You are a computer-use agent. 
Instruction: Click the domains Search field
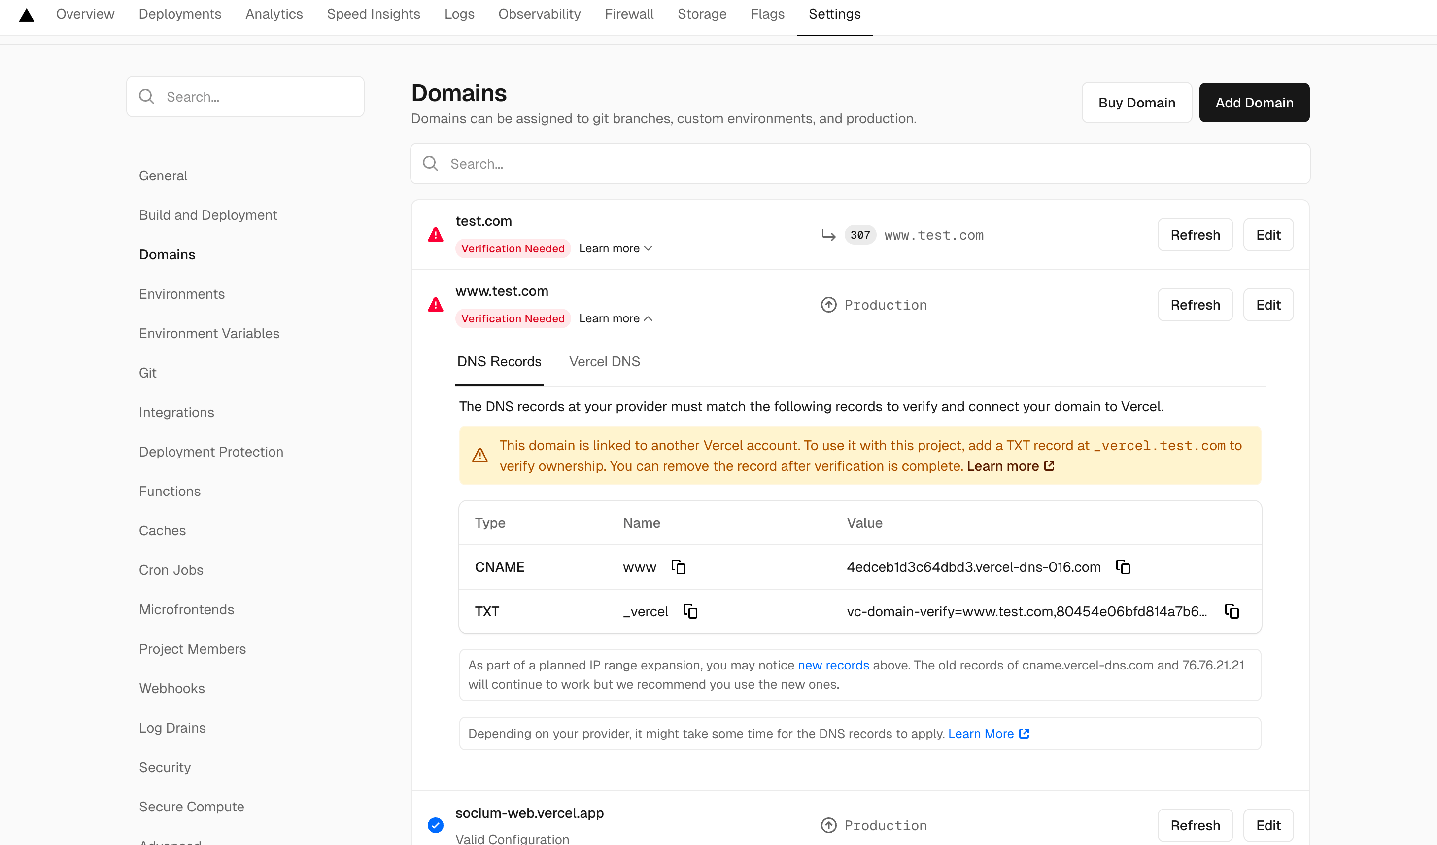tap(859, 164)
